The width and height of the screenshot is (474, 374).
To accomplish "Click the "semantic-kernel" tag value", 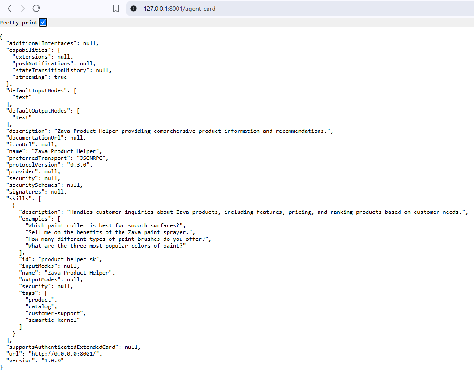I will pos(52,320).
